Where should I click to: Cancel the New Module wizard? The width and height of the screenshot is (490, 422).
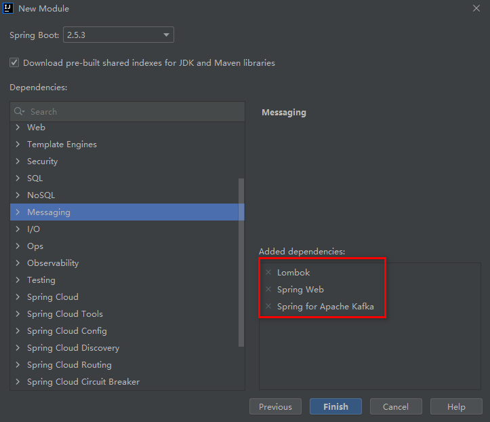pyautogui.click(x=396, y=406)
